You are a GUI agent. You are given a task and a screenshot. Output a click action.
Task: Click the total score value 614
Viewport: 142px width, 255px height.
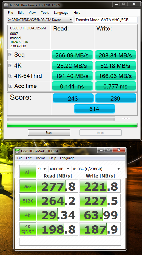coord(95,109)
